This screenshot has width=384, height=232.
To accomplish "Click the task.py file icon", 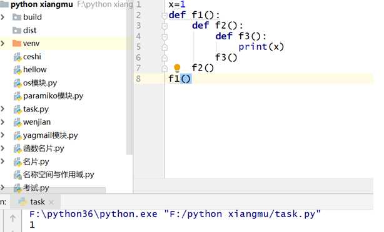I will click(18, 109).
